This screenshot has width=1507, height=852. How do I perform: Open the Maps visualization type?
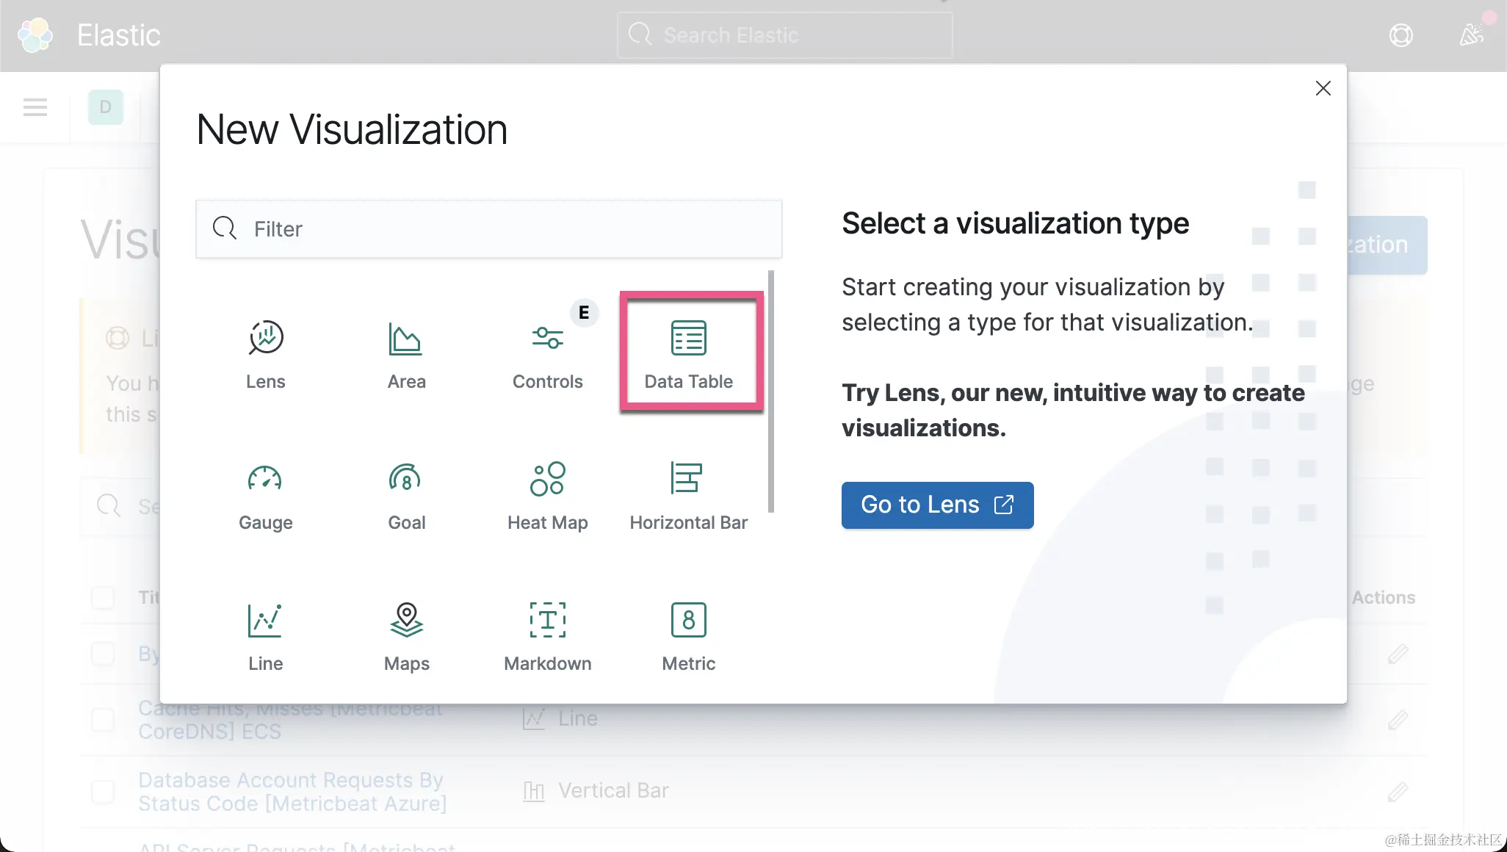click(406, 621)
